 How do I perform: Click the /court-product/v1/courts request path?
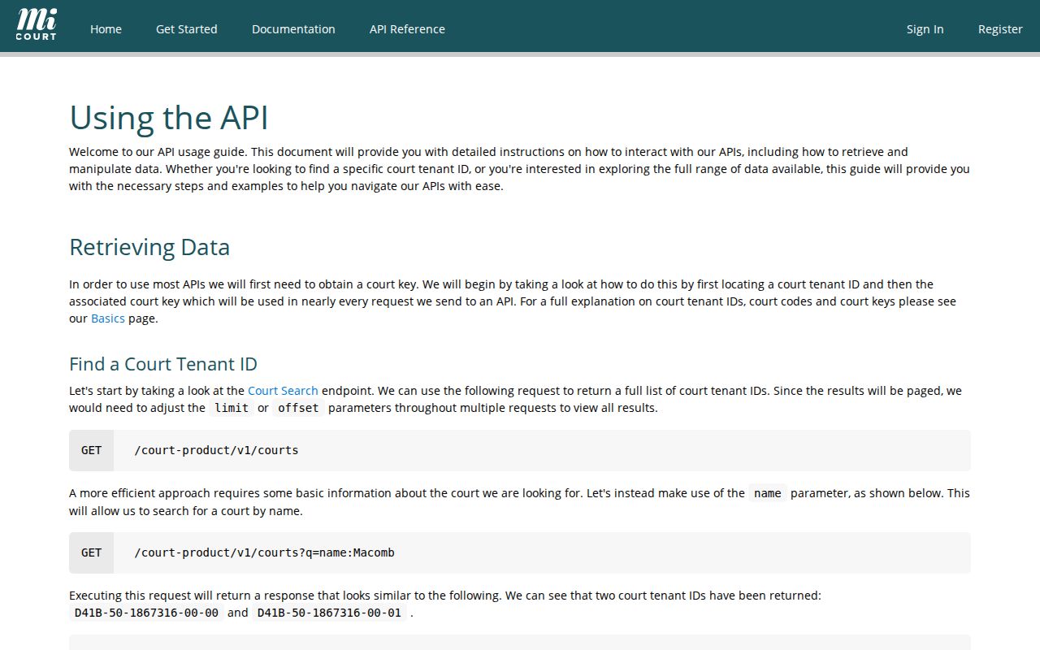point(216,450)
